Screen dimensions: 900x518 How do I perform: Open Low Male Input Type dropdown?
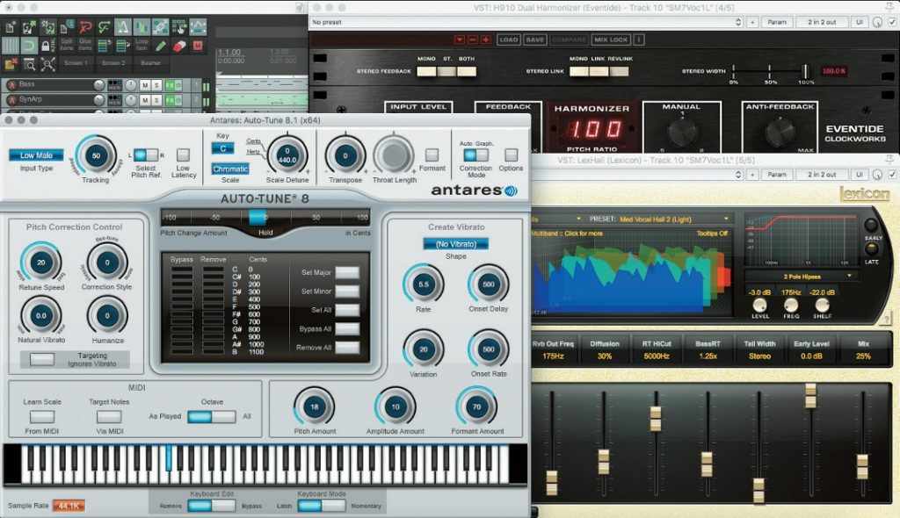36,155
